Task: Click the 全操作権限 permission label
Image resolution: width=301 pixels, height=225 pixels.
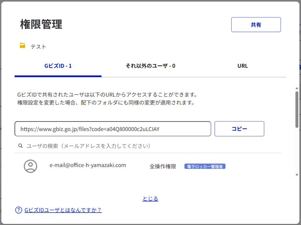Action: [x=163, y=167]
